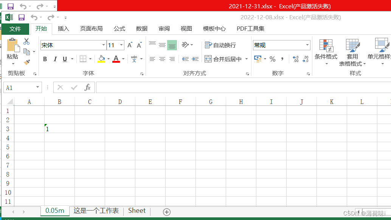Expand the merge and center dropdown arrow
Viewport: 391px width, 220px height.
tap(247, 59)
